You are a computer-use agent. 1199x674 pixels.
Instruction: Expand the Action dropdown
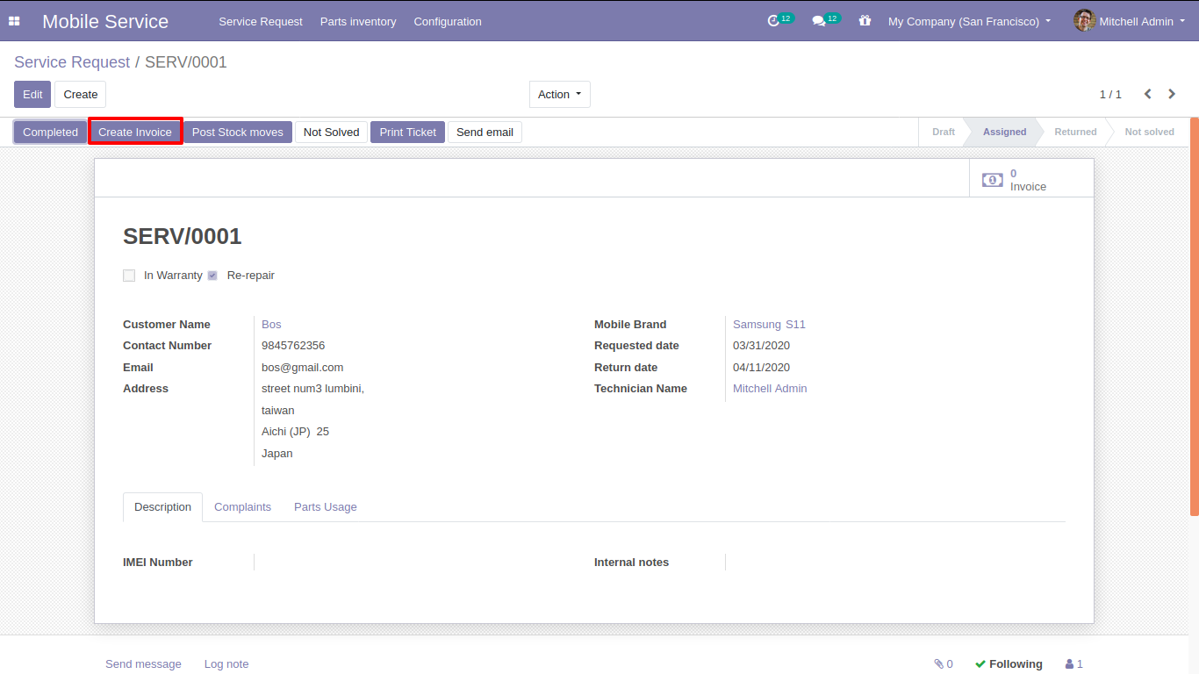[x=560, y=95]
